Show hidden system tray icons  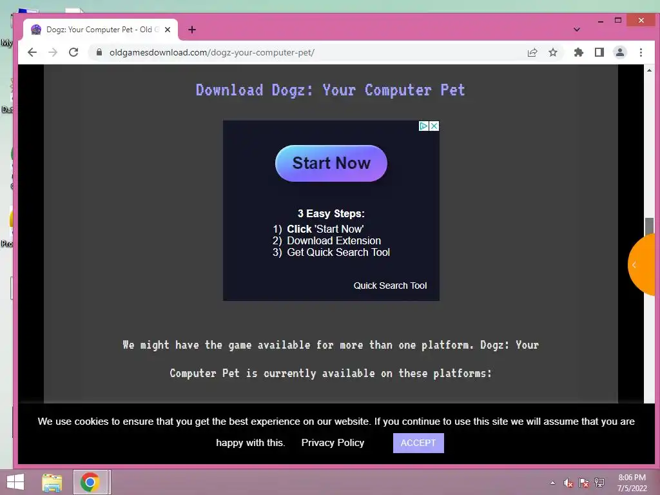click(x=552, y=483)
